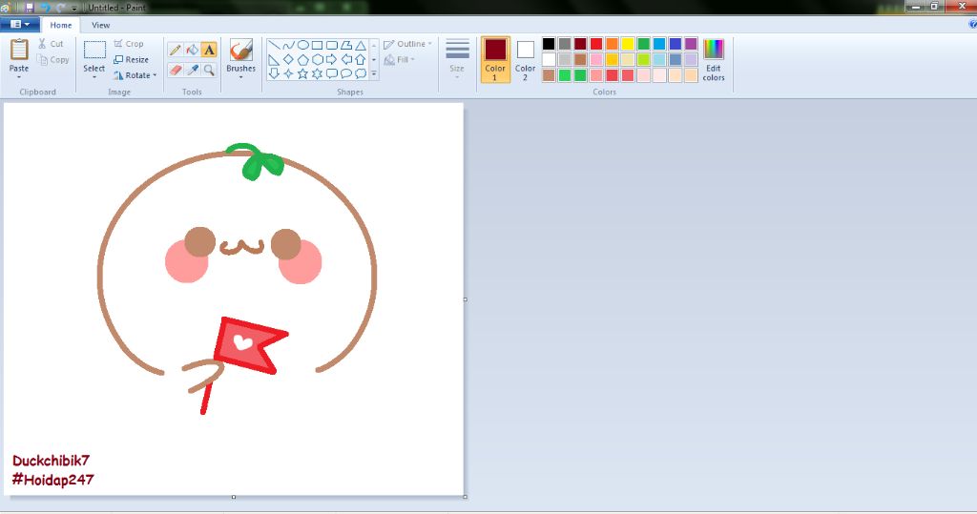Switch to the Home tab
Image resolution: width=977 pixels, height=514 pixels.
[60, 25]
